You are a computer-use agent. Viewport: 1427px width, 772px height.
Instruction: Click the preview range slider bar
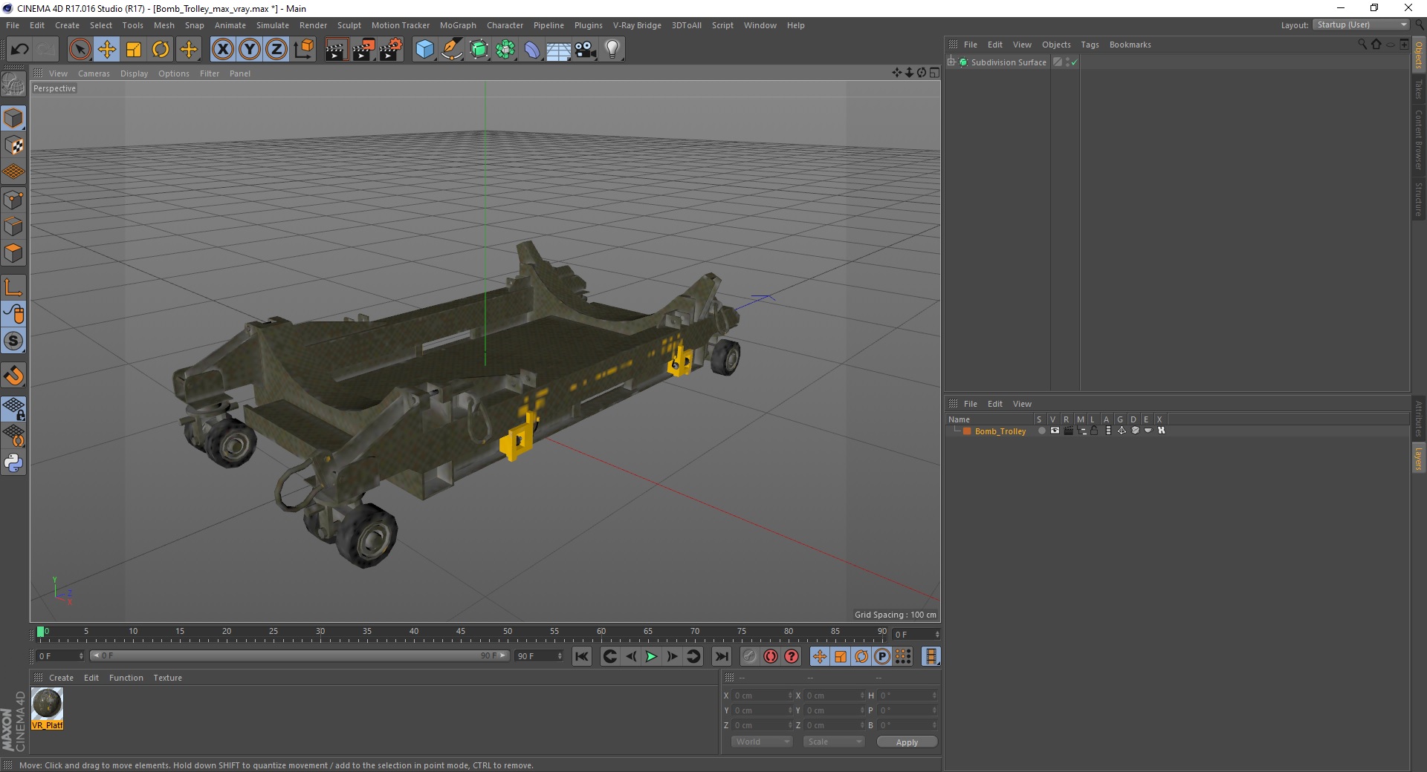click(x=300, y=655)
